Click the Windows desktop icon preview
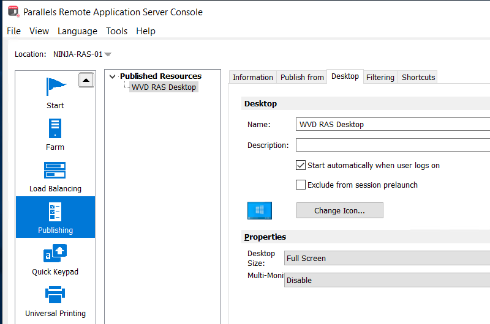This screenshot has width=490, height=324. [259, 211]
